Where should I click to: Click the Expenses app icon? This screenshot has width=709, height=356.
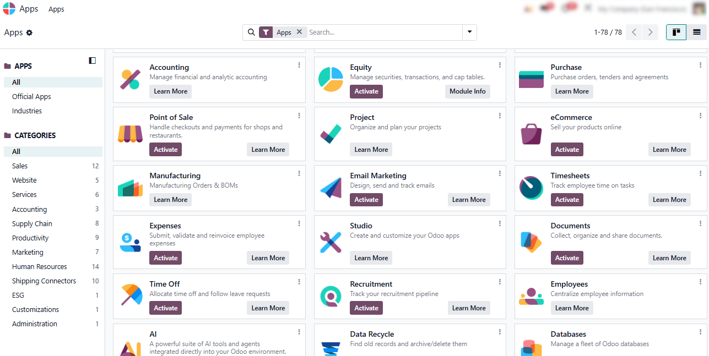click(x=131, y=242)
